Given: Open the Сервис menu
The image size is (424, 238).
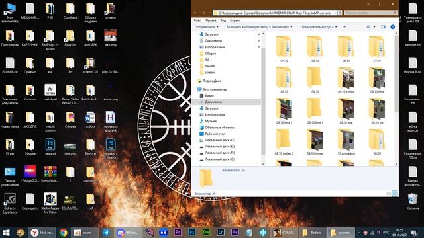Looking at the screenshot, I should (x=235, y=20).
